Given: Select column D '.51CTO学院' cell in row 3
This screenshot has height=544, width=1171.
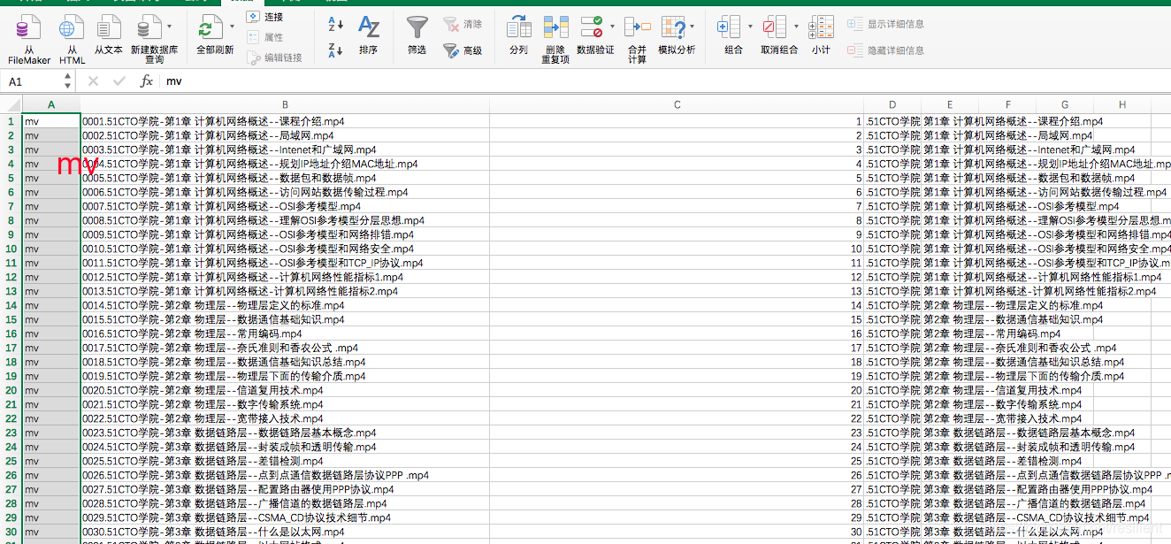Looking at the screenshot, I should click(892, 149).
